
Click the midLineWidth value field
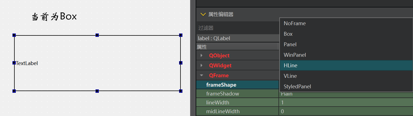tap(343, 111)
